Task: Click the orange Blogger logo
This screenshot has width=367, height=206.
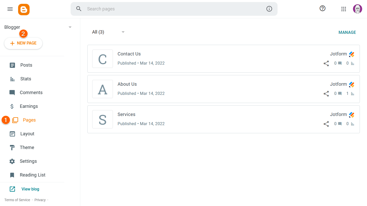Action: 24,9
